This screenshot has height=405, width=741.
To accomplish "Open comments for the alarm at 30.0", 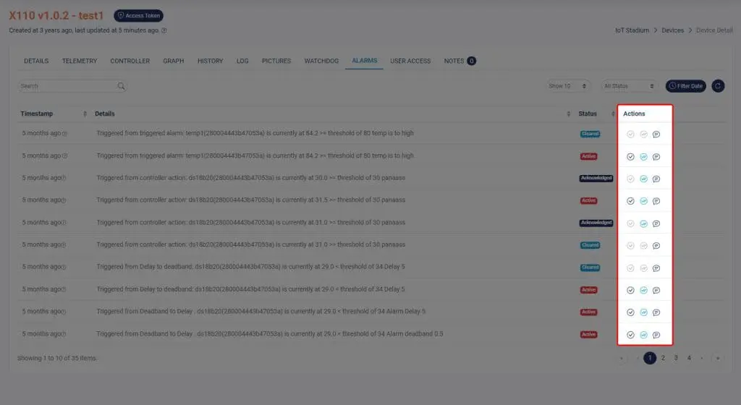I will pos(656,179).
